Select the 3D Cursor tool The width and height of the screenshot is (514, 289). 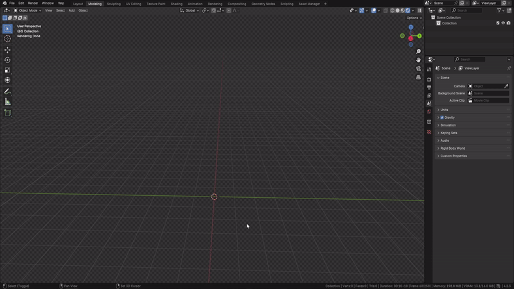point(8,39)
